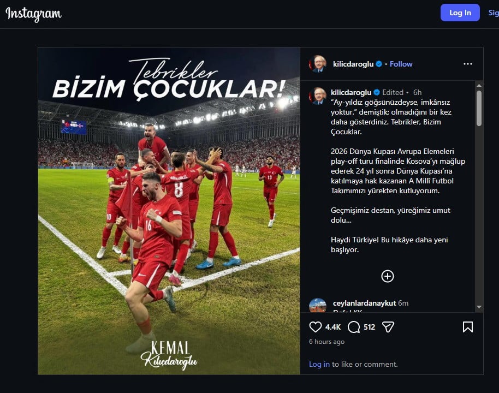
Task: Click the Instagram logo
Action: (x=33, y=14)
